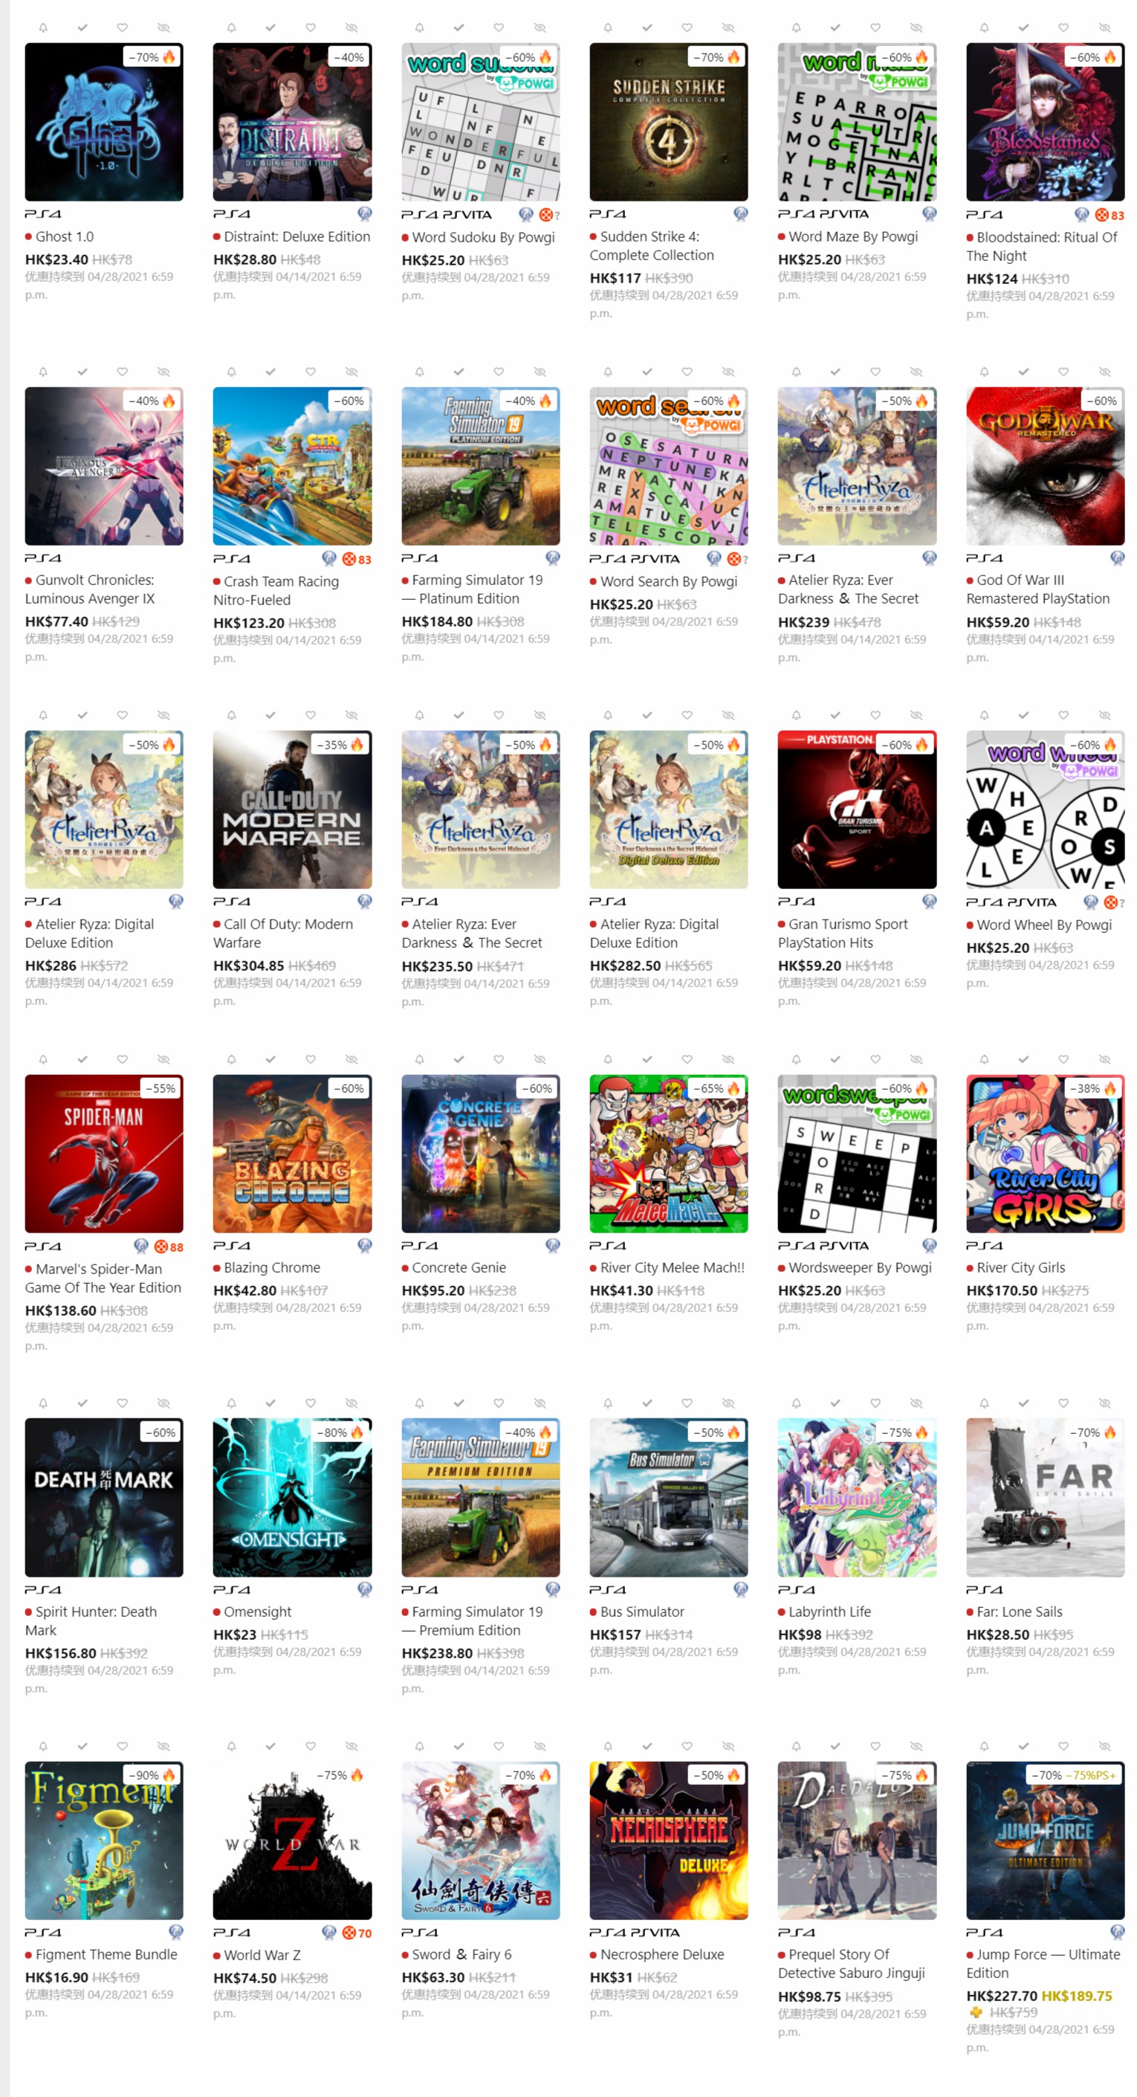Mark Sword & Fairy 6 as owned with checkmark

pyautogui.click(x=459, y=1746)
